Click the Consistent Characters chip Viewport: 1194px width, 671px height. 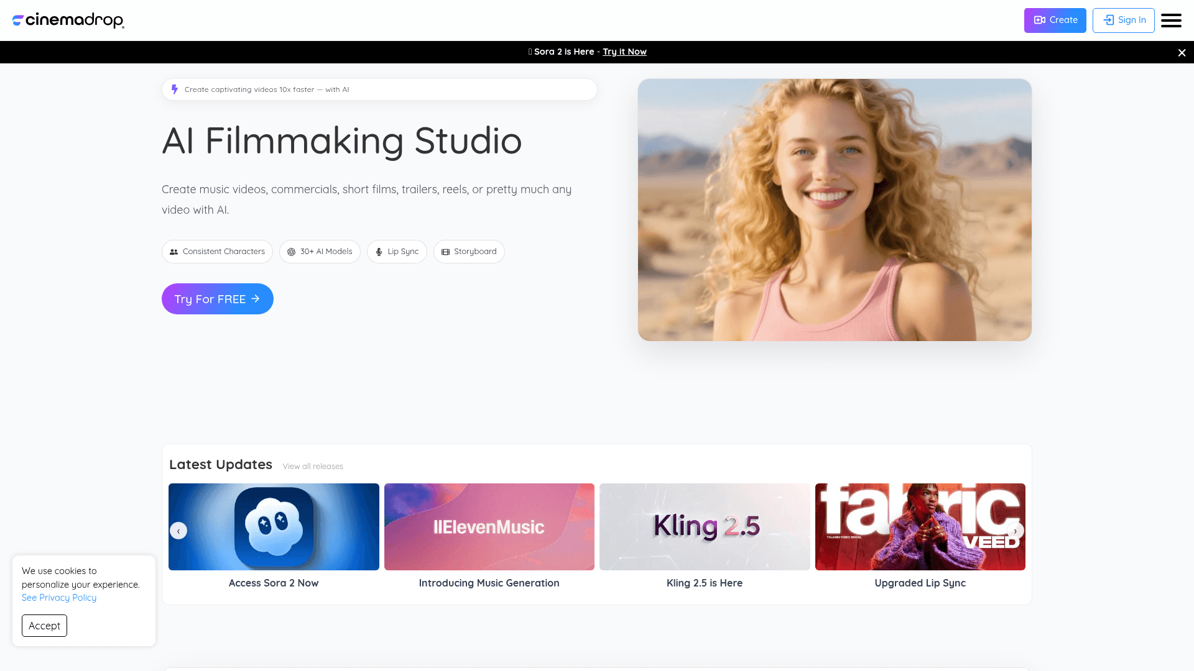pyautogui.click(x=217, y=252)
